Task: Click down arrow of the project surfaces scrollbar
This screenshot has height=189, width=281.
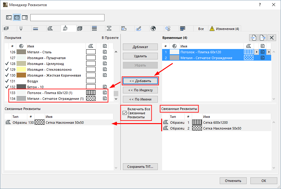Action: point(116,99)
